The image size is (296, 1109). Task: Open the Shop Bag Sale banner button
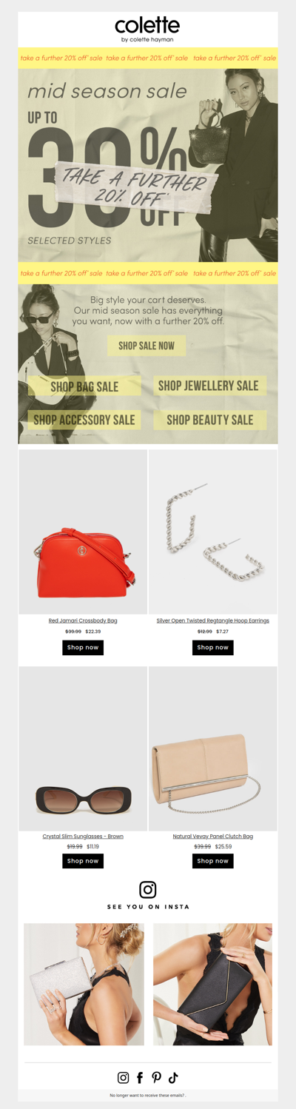point(84,386)
